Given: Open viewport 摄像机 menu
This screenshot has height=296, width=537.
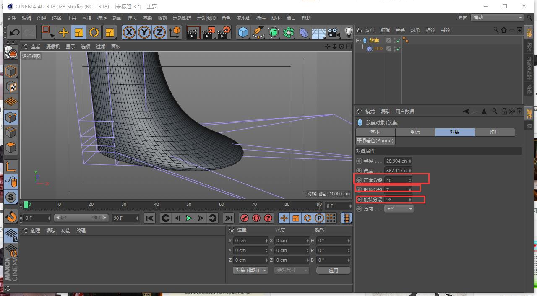Looking at the screenshot, I should click(x=53, y=47).
